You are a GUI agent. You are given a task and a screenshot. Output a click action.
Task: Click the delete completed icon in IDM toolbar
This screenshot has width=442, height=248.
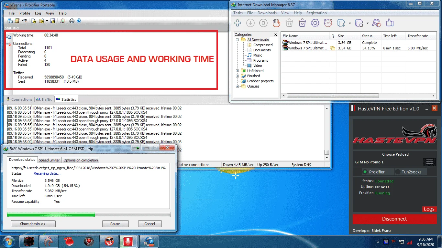coord(302,23)
